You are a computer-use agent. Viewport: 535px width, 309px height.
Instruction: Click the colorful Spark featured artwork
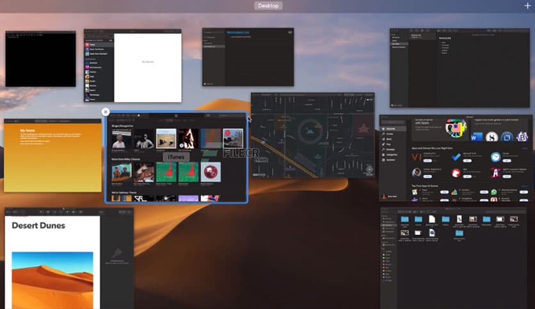[x=456, y=128]
